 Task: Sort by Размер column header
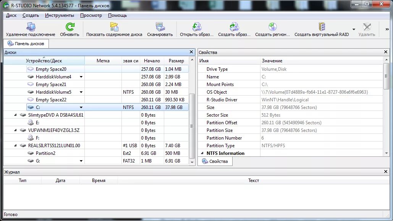(176, 61)
